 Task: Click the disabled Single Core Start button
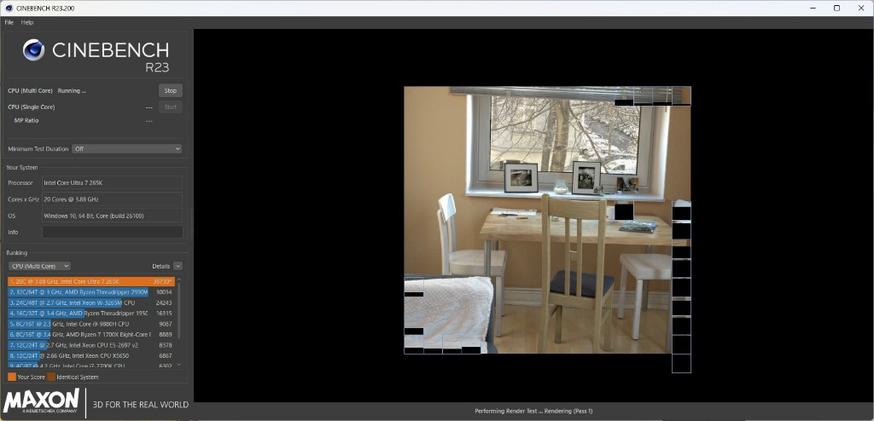[171, 107]
